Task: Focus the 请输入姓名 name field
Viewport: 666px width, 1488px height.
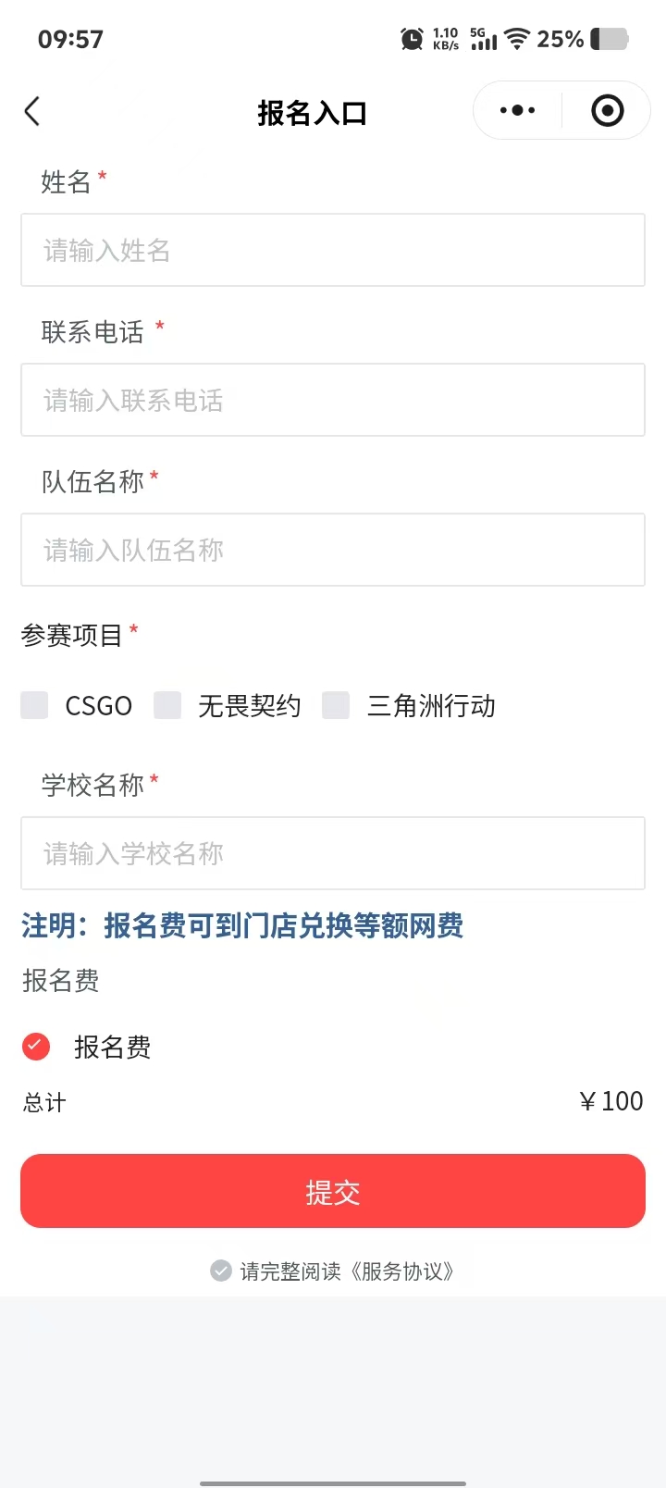Action: click(x=333, y=250)
